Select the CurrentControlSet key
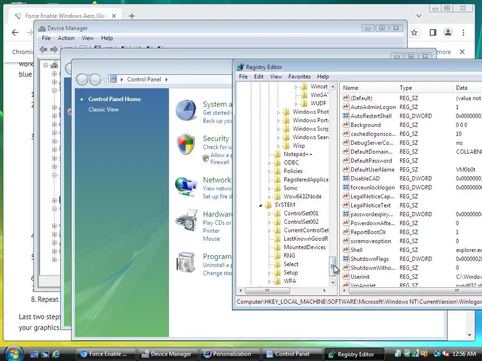The image size is (482, 361). pos(306,230)
